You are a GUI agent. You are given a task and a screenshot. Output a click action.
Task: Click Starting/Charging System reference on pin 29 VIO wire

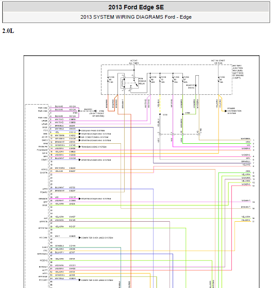click(x=96, y=199)
